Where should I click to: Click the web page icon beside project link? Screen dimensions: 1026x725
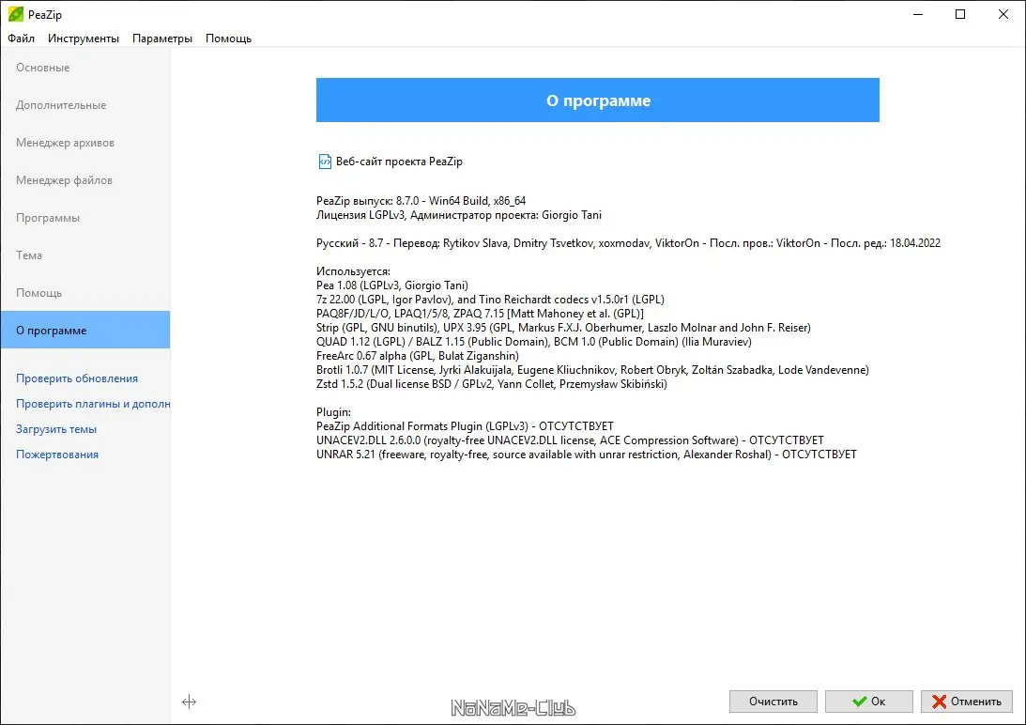click(x=325, y=162)
